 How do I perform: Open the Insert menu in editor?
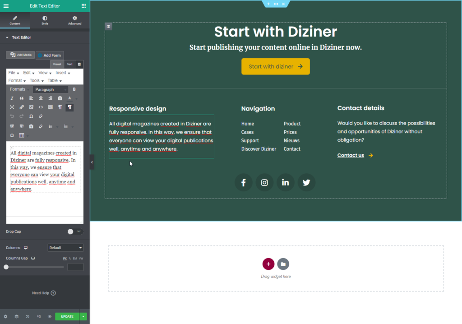[63, 73]
